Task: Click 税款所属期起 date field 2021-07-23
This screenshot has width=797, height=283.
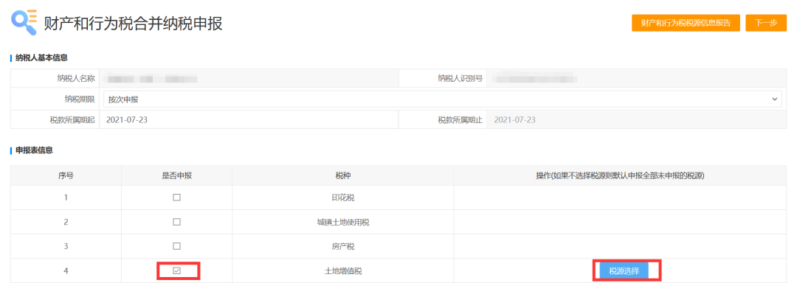Action: (249, 120)
